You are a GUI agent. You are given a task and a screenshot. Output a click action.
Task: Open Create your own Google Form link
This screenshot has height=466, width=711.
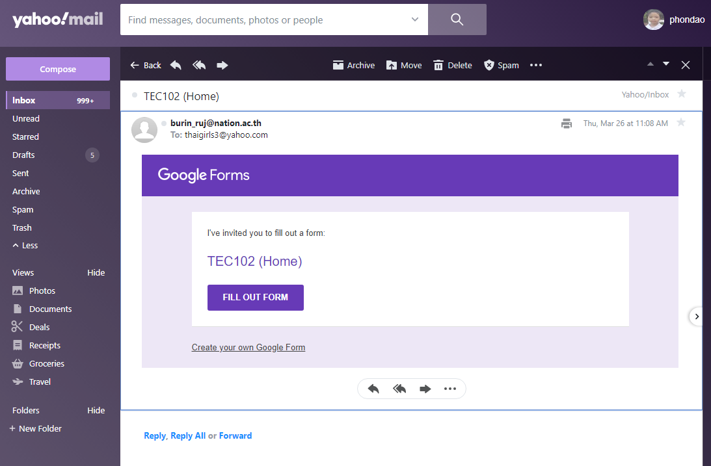[x=248, y=348]
